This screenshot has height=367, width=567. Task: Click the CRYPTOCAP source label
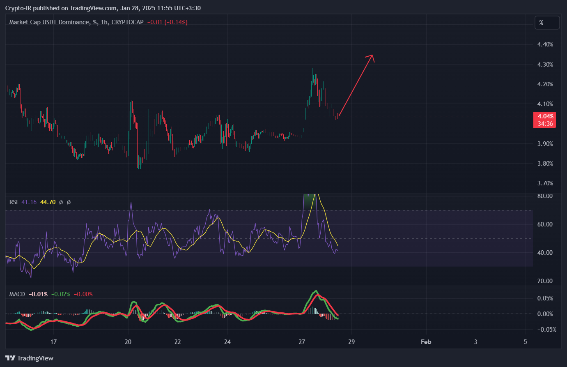[x=128, y=22]
